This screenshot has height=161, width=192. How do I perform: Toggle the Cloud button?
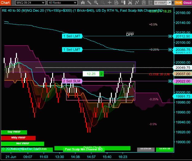point(187,3)
